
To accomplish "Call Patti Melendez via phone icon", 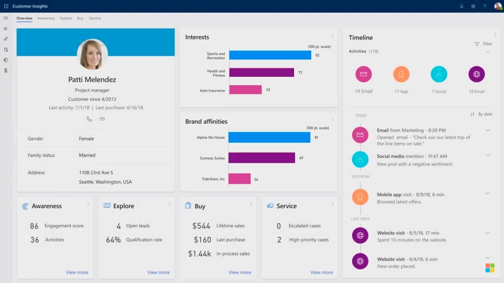I will click(x=89, y=119).
